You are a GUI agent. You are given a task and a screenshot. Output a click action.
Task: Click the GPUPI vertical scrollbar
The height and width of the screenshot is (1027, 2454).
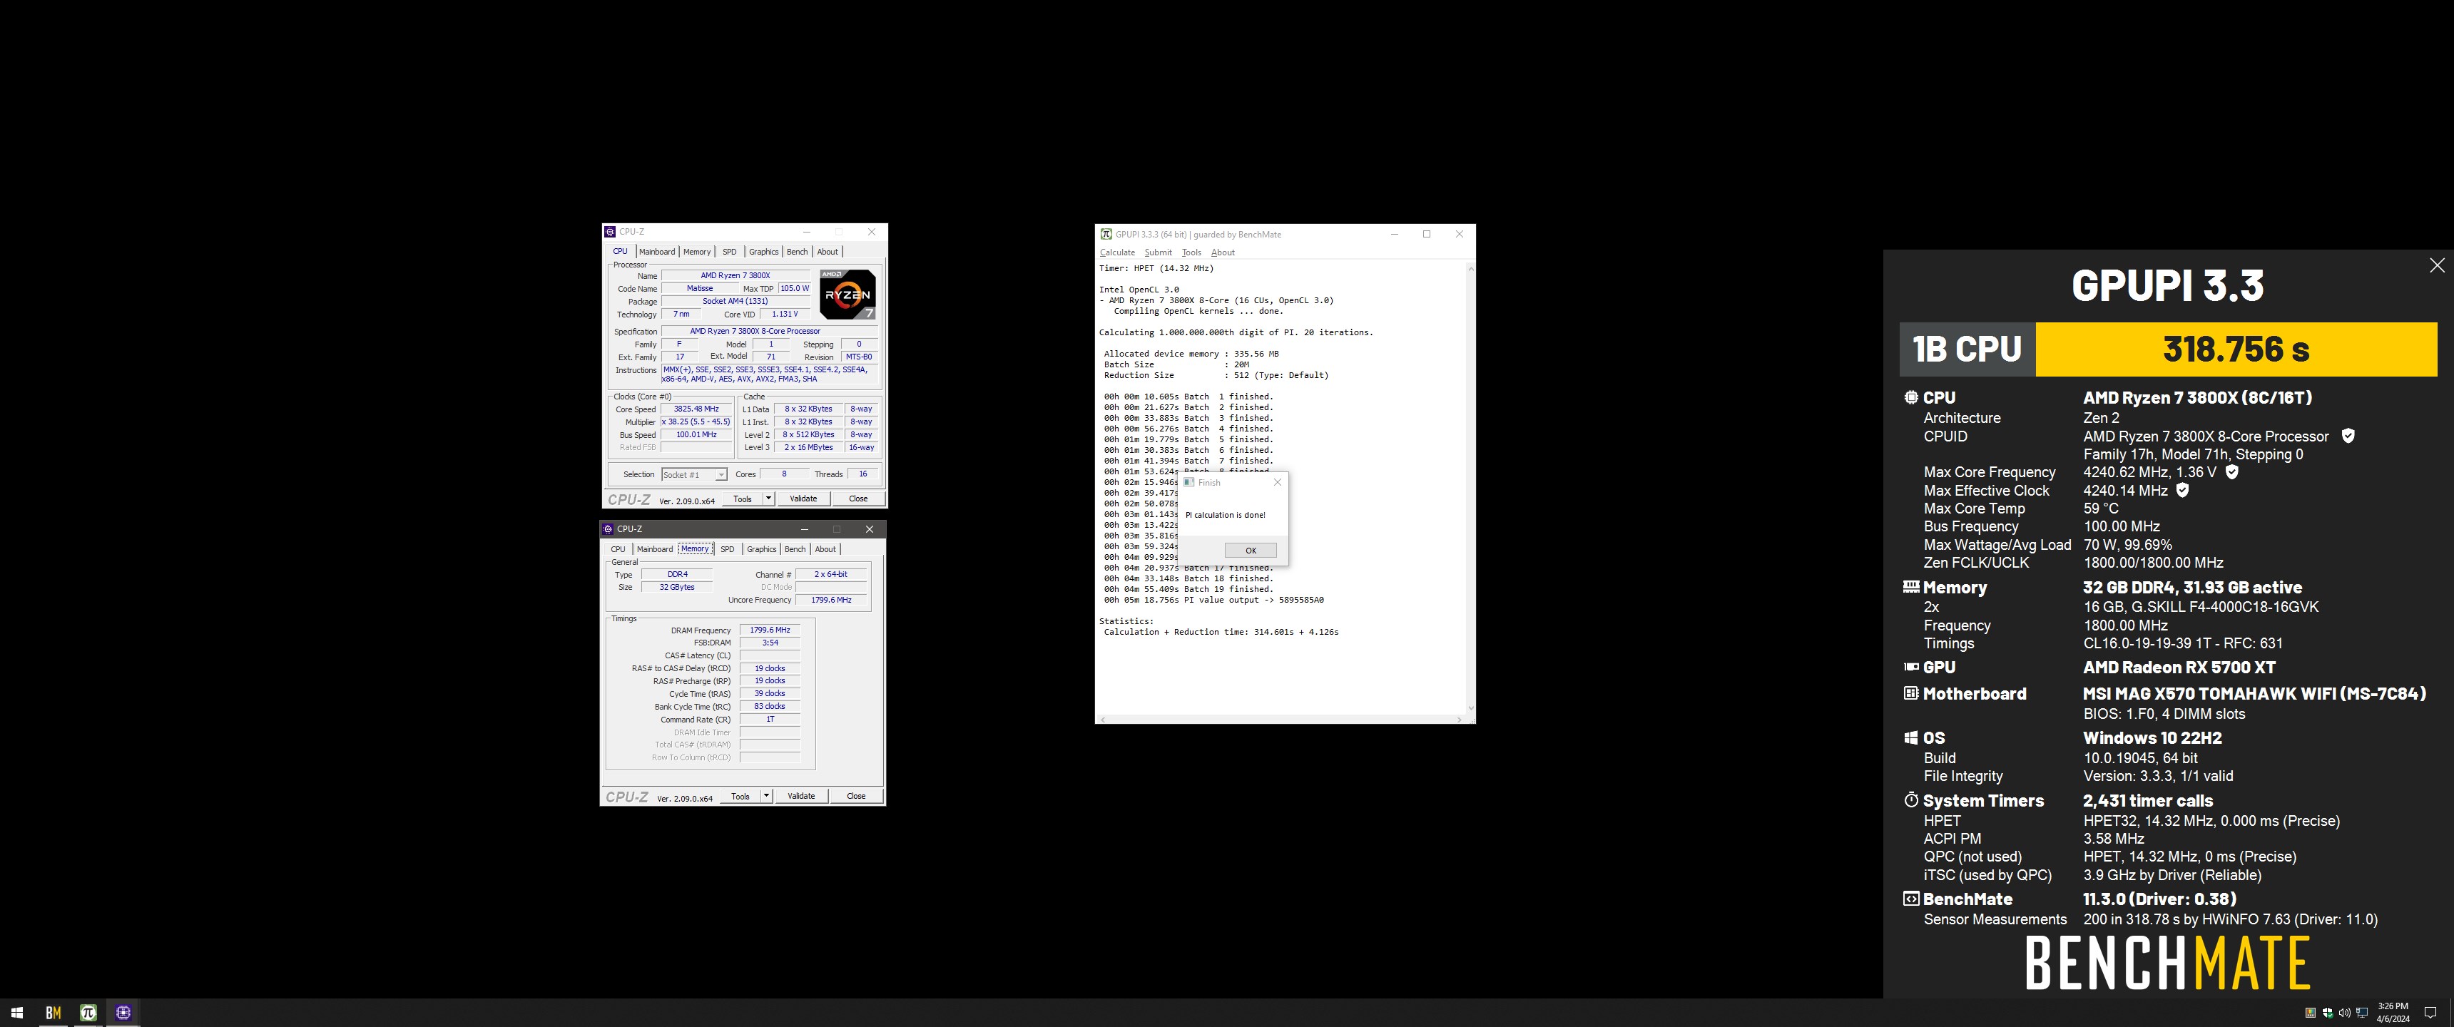[x=1471, y=488]
